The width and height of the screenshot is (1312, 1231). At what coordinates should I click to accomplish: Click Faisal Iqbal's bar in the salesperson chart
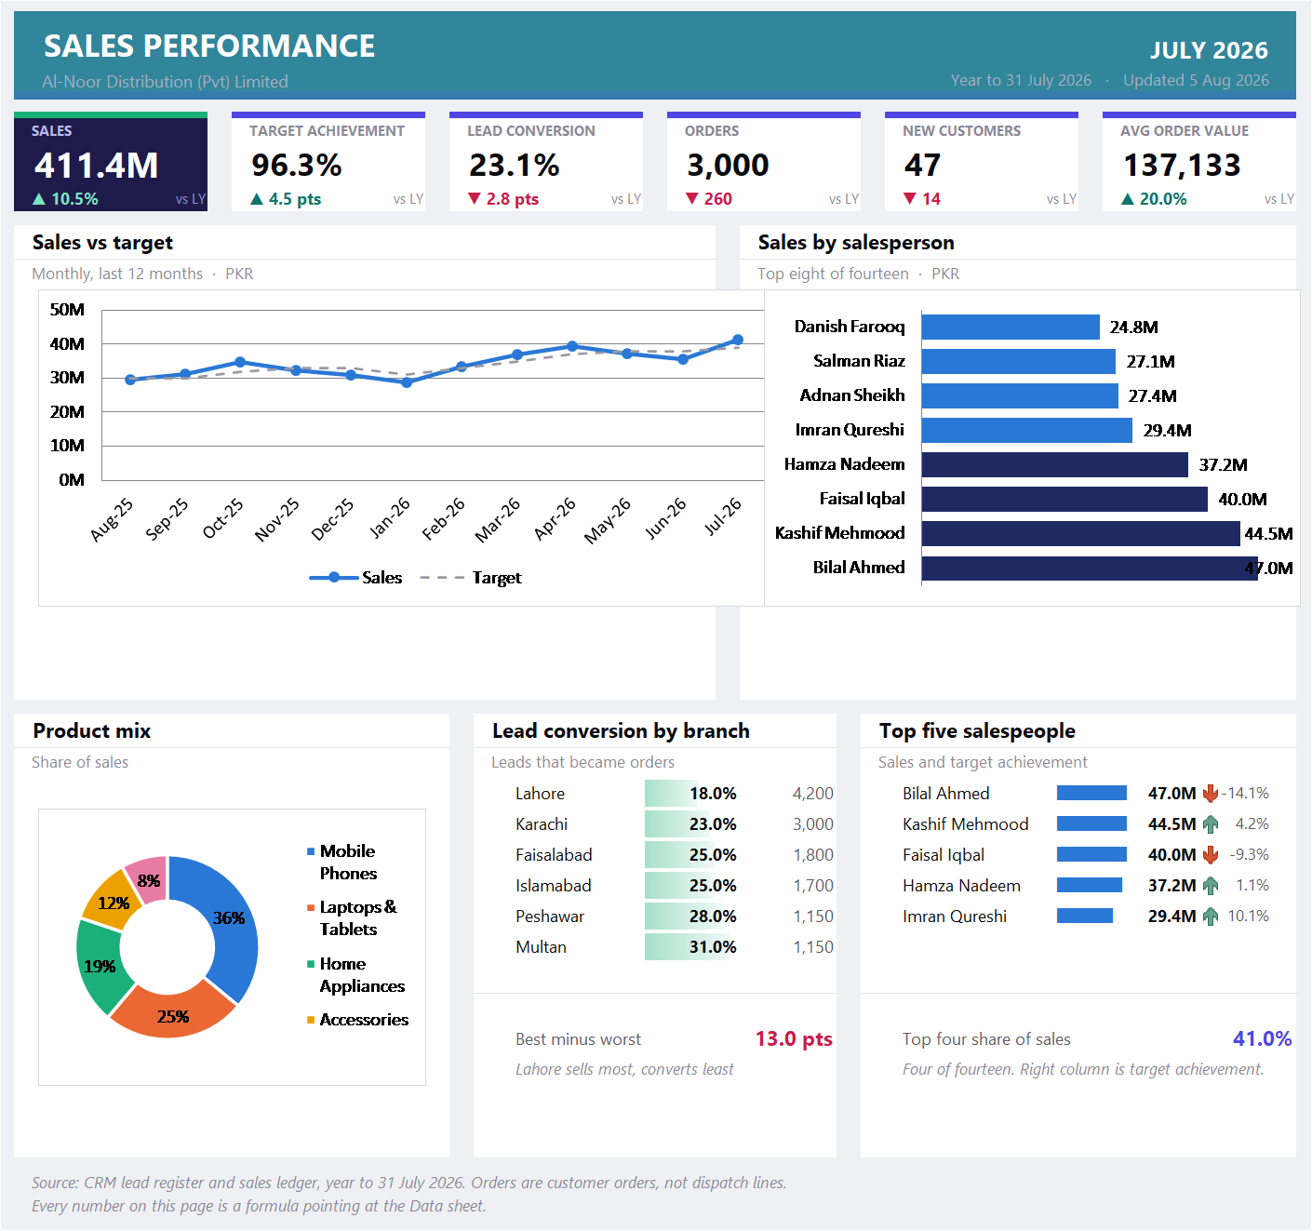[x=1064, y=500]
